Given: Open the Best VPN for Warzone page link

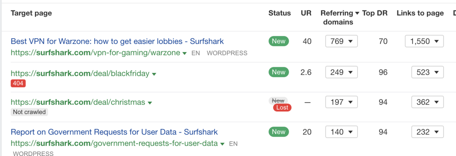Looking at the screenshot, I should [x=117, y=41].
